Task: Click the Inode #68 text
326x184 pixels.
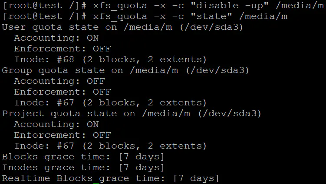Action: [x=44, y=60]
